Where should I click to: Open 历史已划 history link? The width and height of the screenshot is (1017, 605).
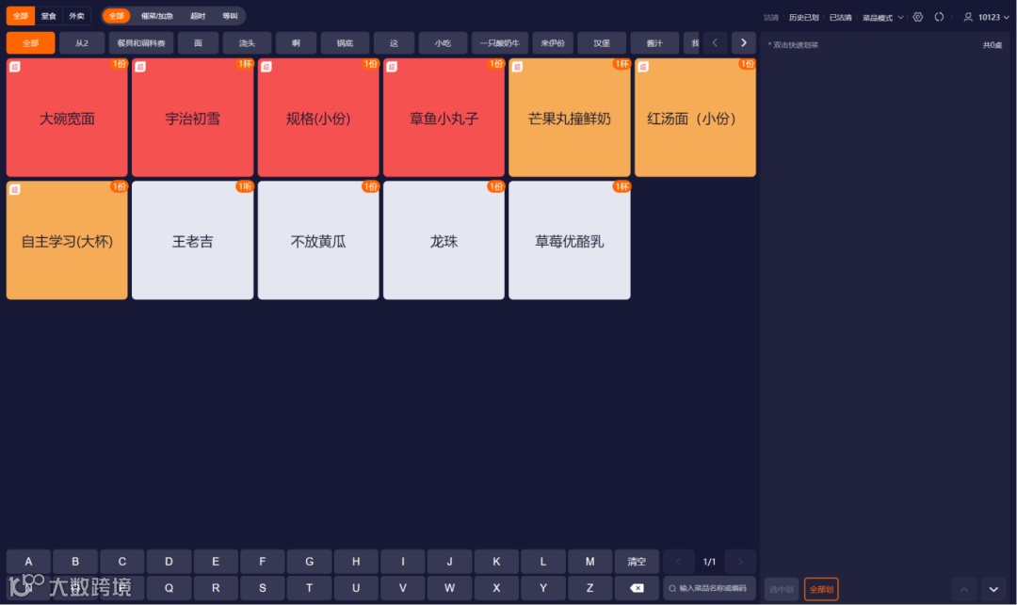coord(803,18)
